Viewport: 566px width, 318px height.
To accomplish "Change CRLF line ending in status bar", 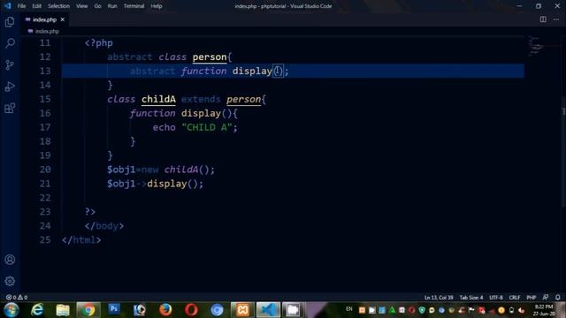I will (515, 298).
